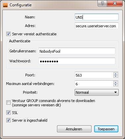Click the Gebruikersnaam: label
Image resolution: width=125 pixels, height=139 pixels.
(x=23, y=51)
